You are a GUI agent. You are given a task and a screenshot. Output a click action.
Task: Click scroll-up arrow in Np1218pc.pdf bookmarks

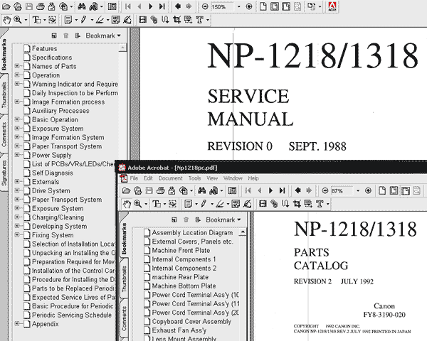pyautogui.click(x=242, y=232)
